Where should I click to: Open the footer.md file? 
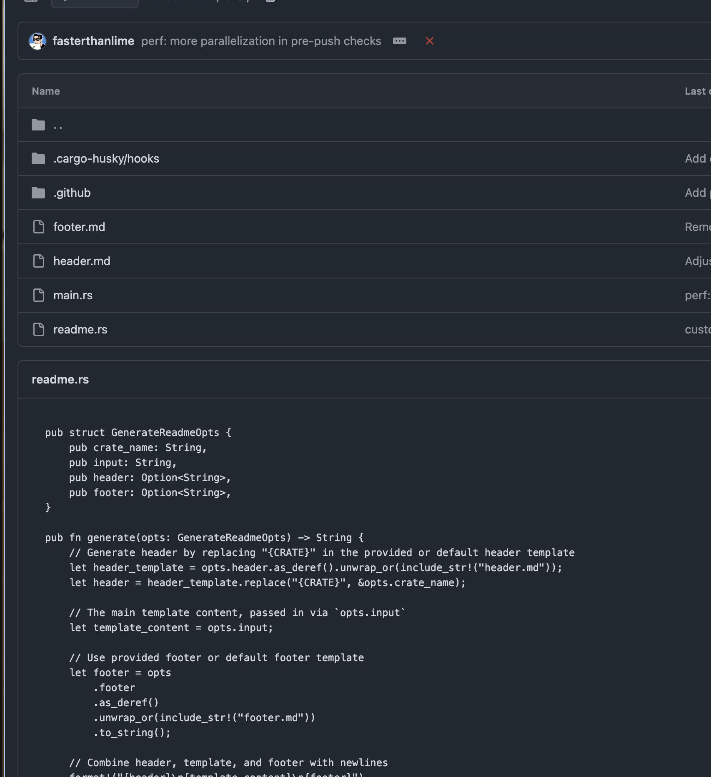[79, 227]
